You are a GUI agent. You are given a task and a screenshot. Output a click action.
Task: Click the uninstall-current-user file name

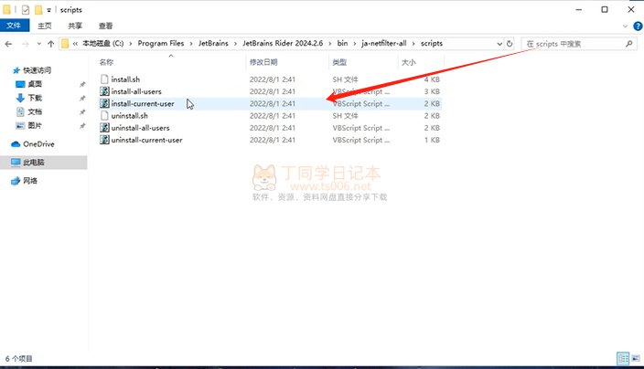146,140
